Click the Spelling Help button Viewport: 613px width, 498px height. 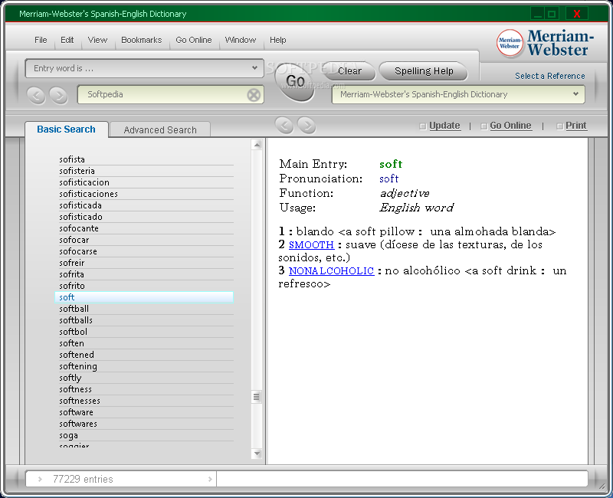point(424,71)
